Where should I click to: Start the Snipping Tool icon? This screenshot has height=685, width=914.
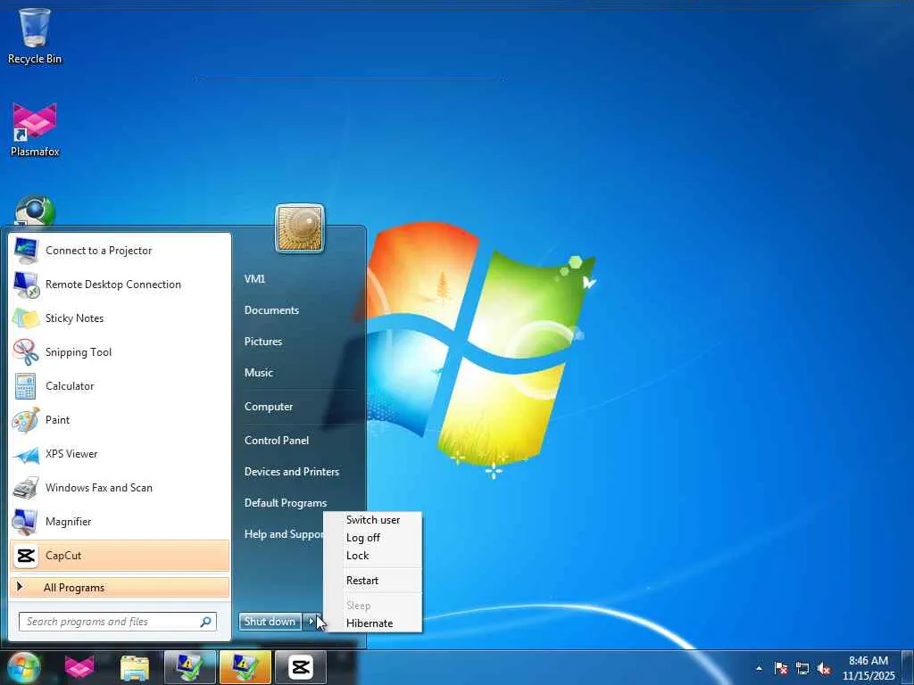[x=26, y=351]
